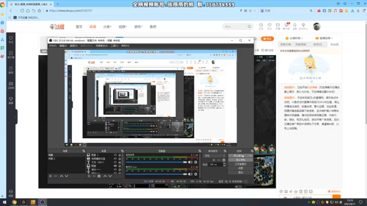Move selected source up in OBS
Screen dimensions: 367x206
tap(105, 176)
